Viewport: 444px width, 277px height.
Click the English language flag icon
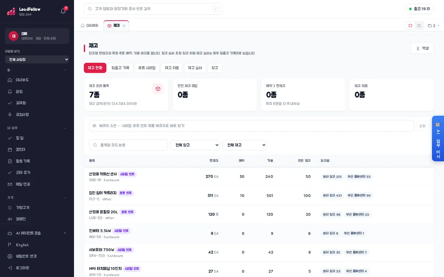(10, 245)
